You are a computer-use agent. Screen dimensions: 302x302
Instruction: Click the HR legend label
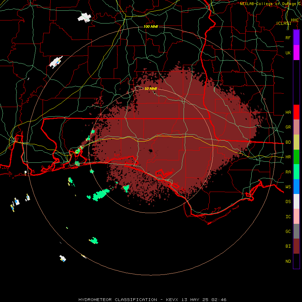click(288, 157)
